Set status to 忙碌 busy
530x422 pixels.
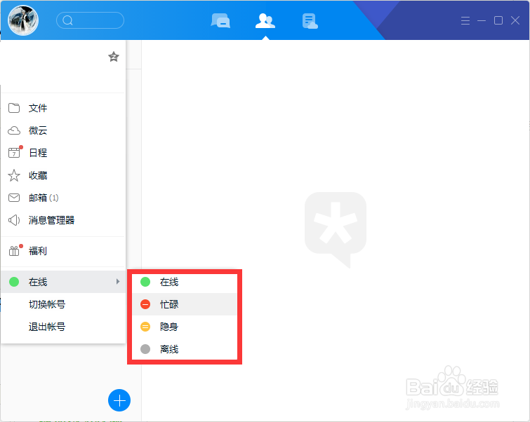click(x=185, y=304)
